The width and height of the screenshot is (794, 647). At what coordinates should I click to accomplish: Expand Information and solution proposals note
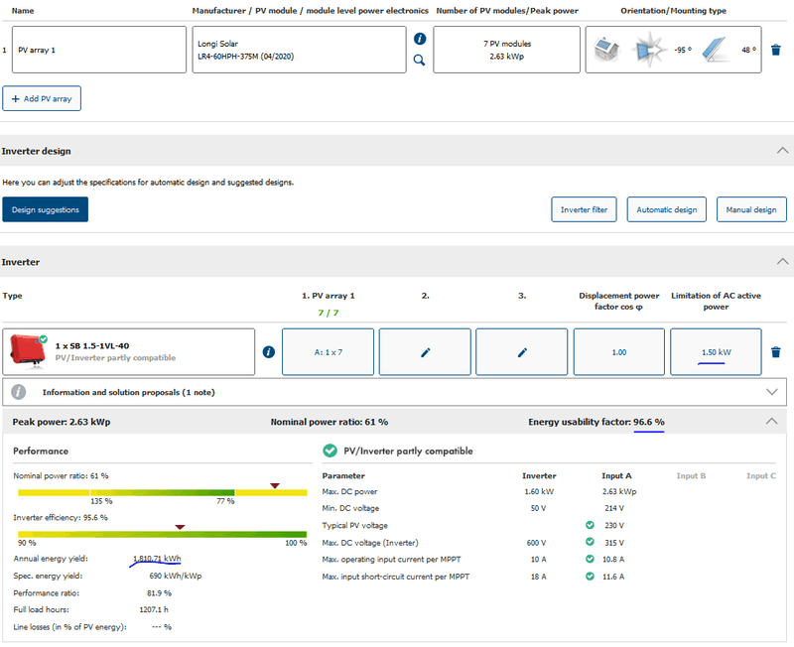772,392
